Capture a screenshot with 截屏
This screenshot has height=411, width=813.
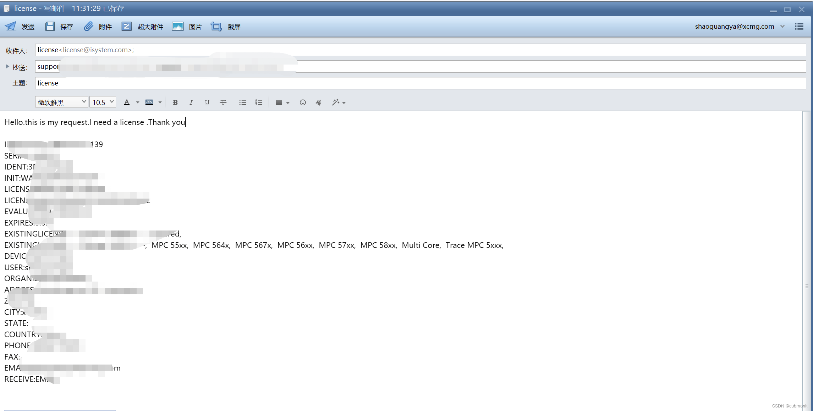tap(226, 27)
